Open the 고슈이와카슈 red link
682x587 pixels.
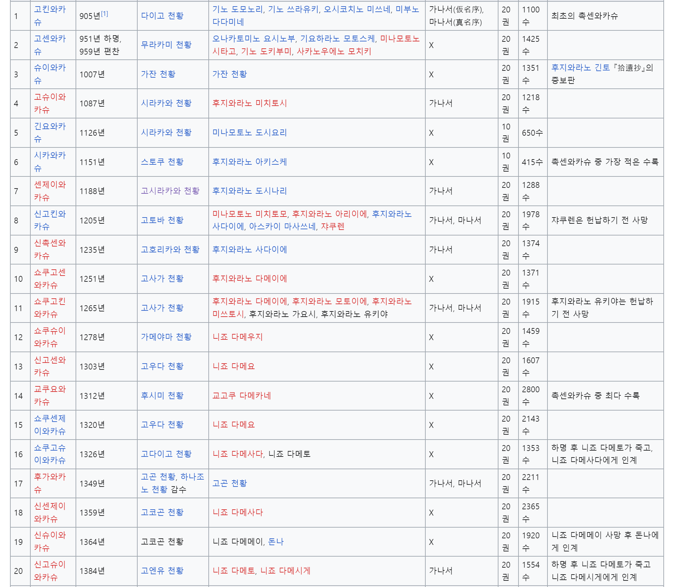50,97
